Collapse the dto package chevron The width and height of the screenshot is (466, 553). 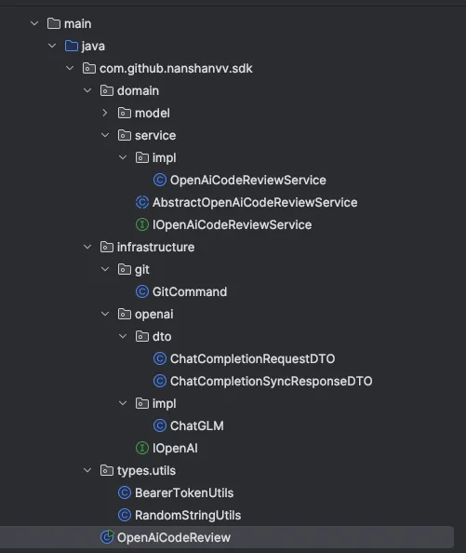click(x=122, y=336)
